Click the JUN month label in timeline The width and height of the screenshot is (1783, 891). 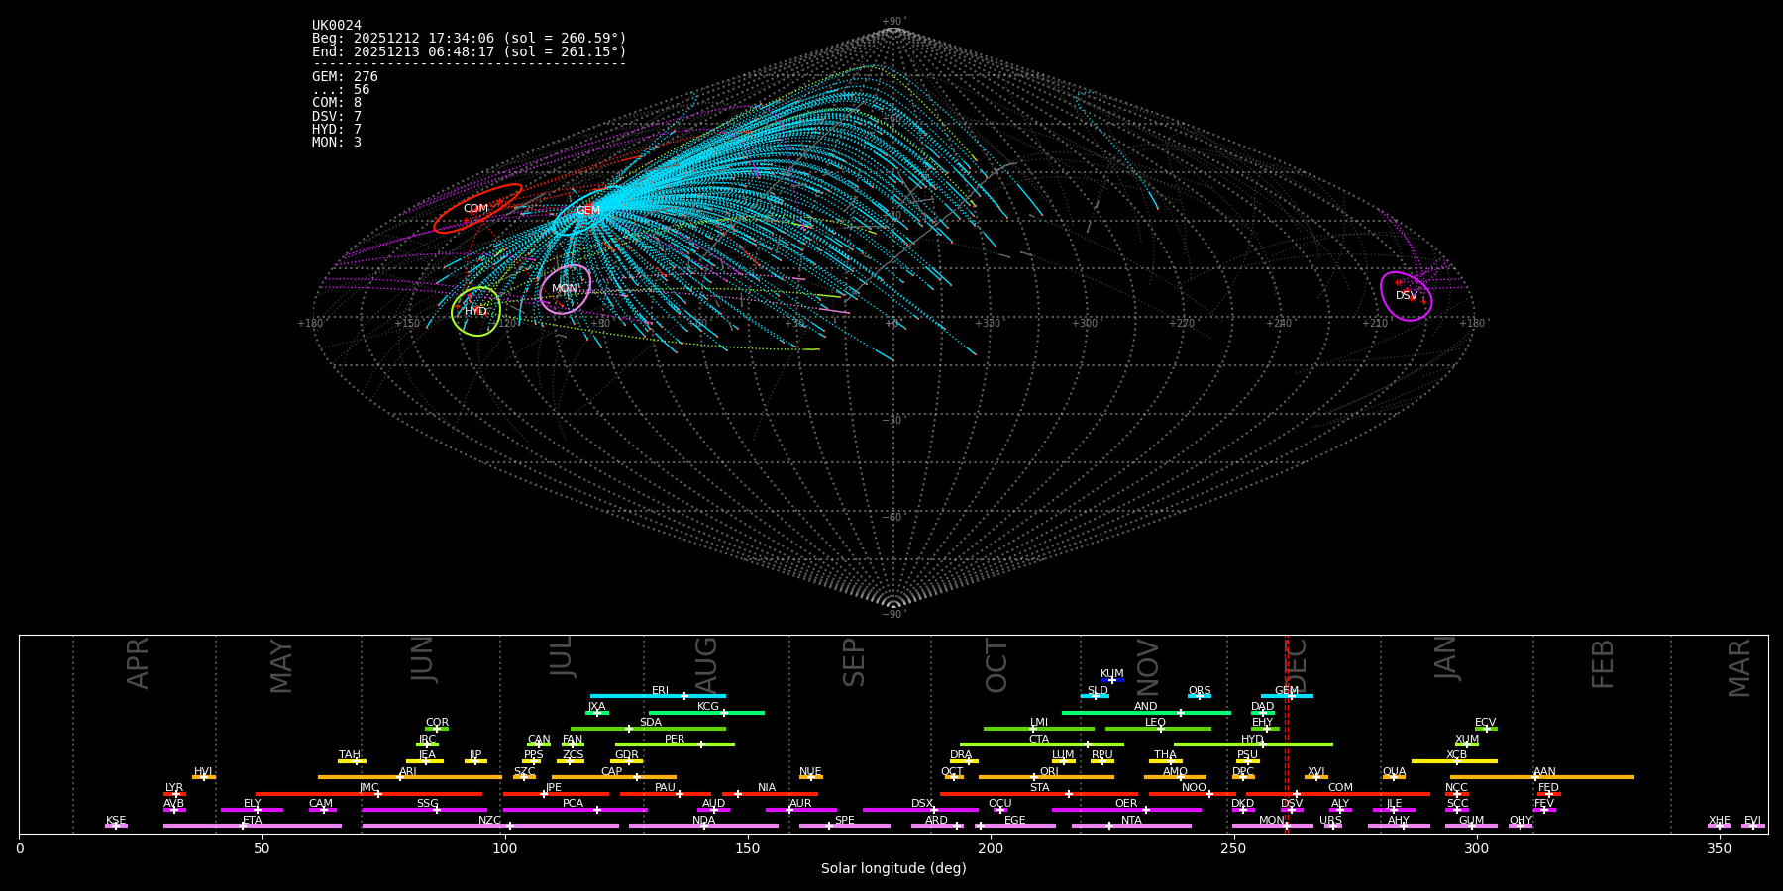(x=422, y=659)
